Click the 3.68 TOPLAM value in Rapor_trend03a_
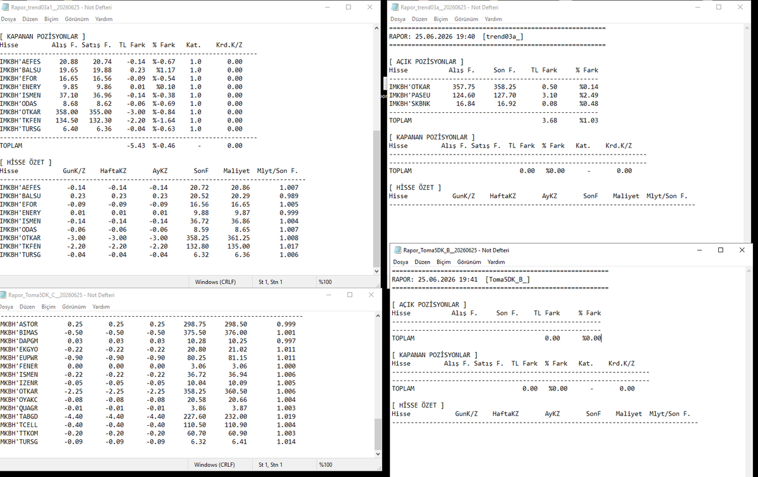The image size is (758, 477). (x=550, y=121)
